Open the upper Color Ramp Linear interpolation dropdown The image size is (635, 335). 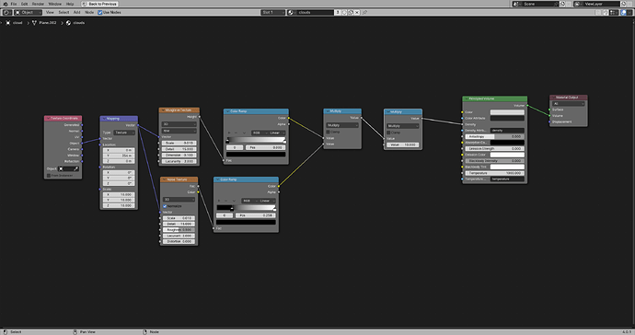tap(277, 133)
